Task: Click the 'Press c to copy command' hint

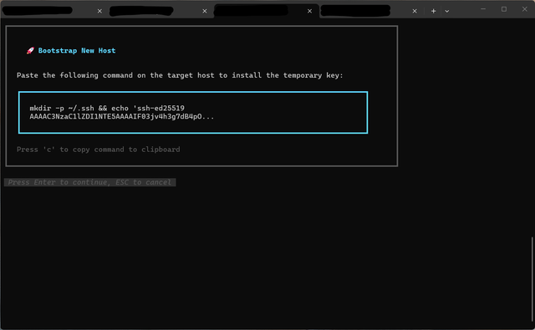Action: click(x=99, y=150)
